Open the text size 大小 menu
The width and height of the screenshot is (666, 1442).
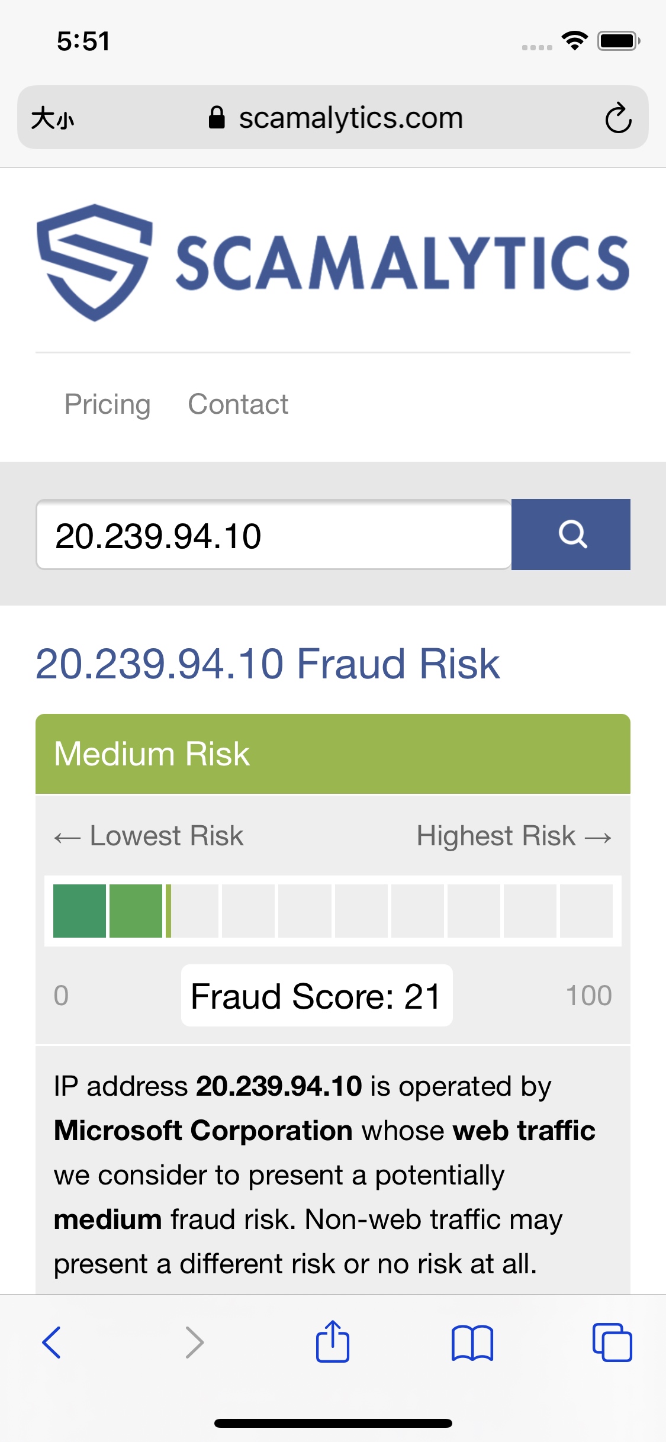click(x=52, y=118)
